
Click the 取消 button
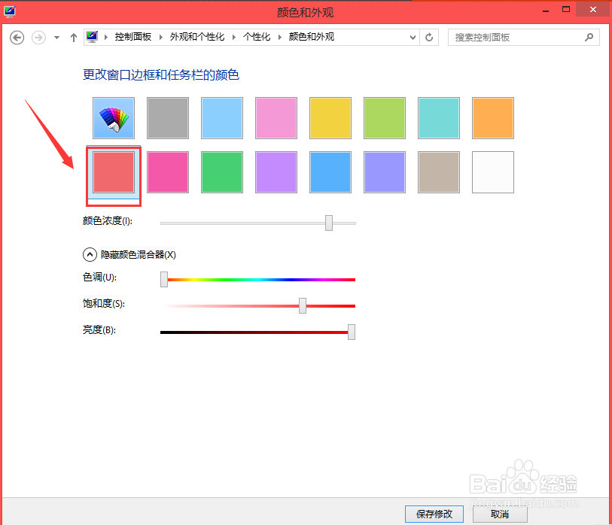coord(499,514)
